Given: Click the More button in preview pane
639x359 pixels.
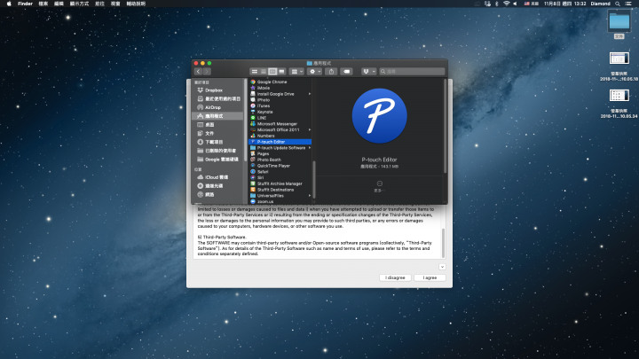Looking at the screenshot, I should coord(380,186).
